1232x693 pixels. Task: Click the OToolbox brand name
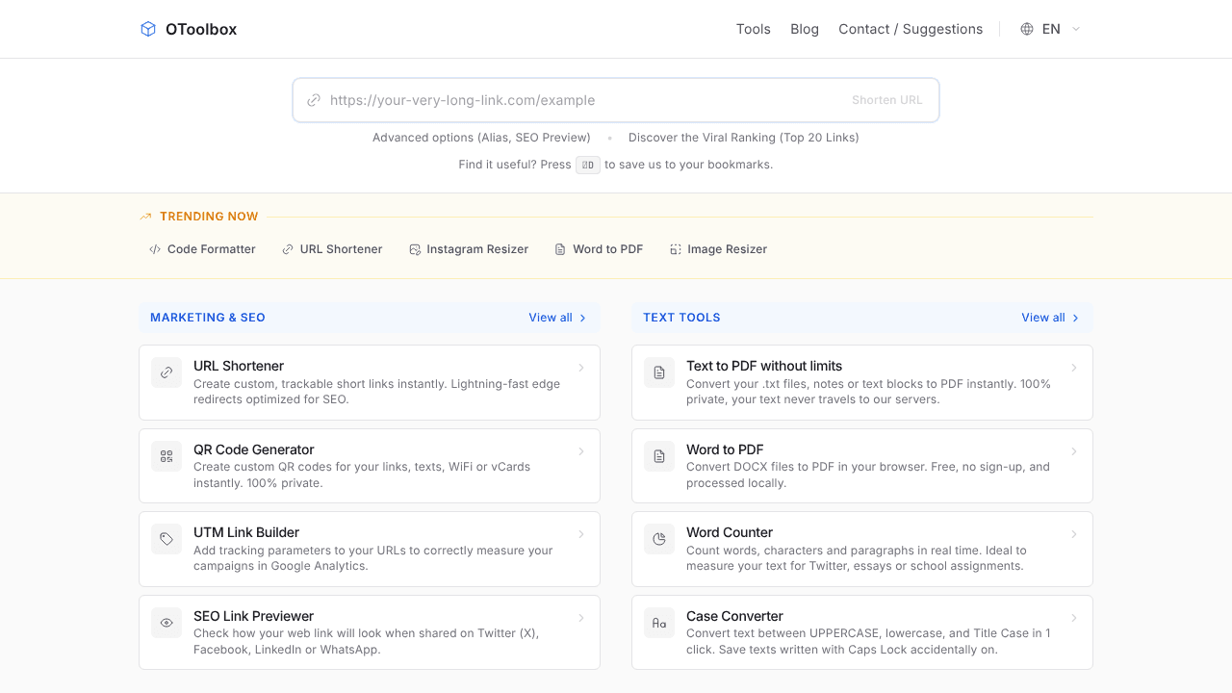point(201,29)
